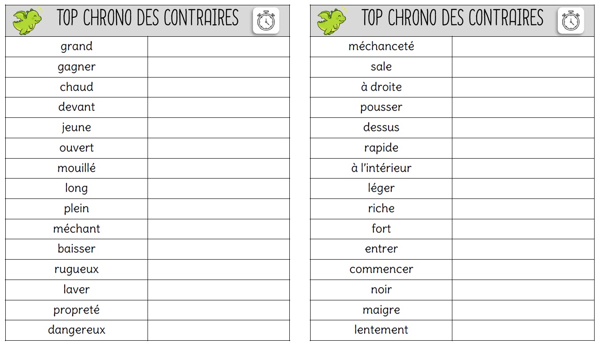Click the right 'TOP CHRONO DES CONTRAIRES' title
603x346 pixels.
452,18
